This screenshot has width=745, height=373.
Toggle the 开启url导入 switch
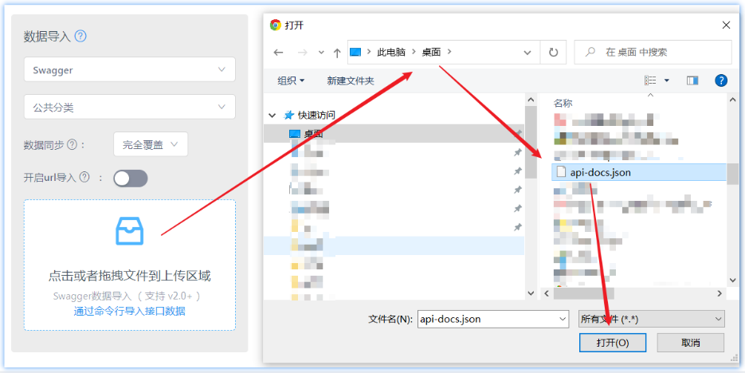click(x=131, y=179)
